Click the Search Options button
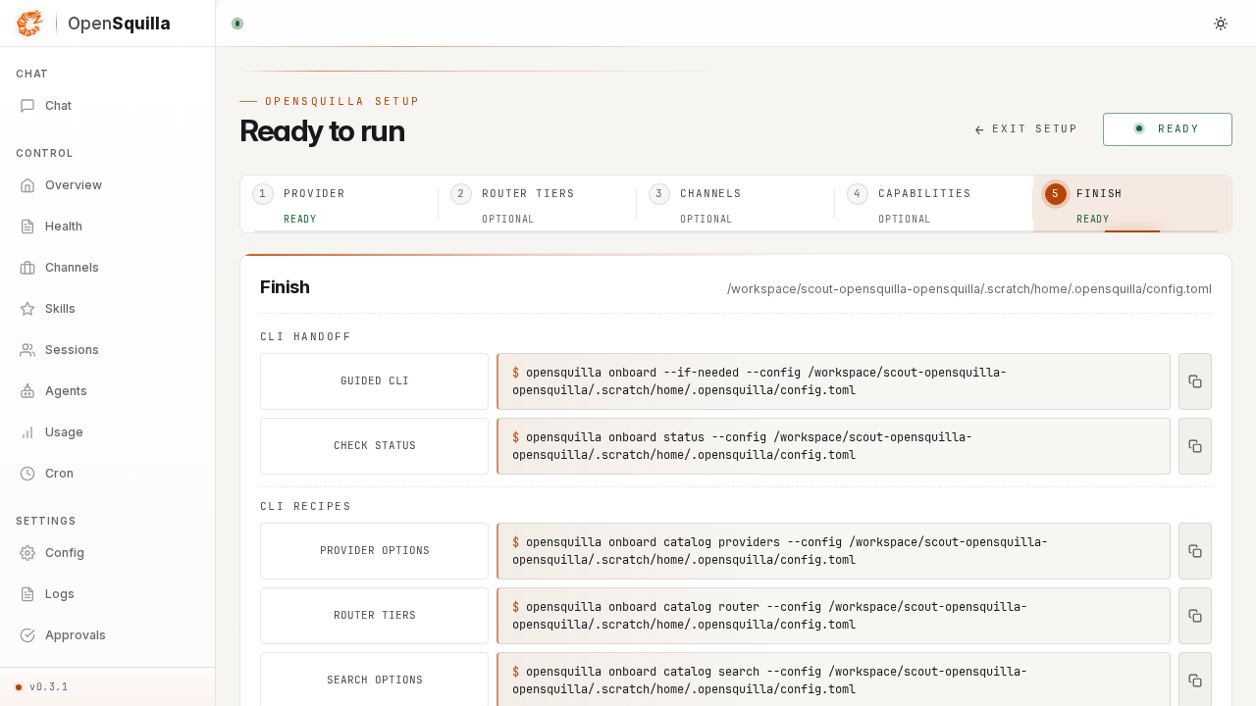This screenshot has height=706, width=1256. (x=374, y=680)
